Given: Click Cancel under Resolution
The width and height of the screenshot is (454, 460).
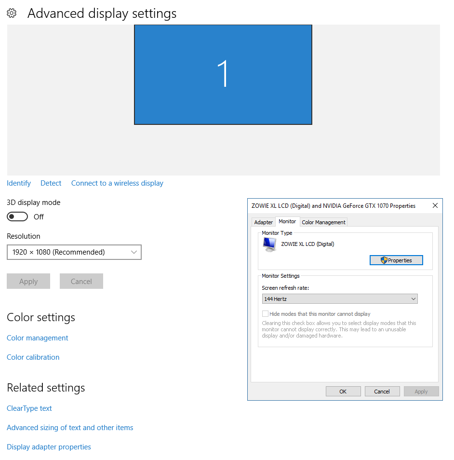Looking at the screenshot, I should click(x=81, y=281).
